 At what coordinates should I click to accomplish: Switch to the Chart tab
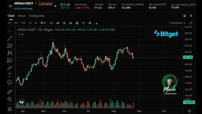coord(11,16)
